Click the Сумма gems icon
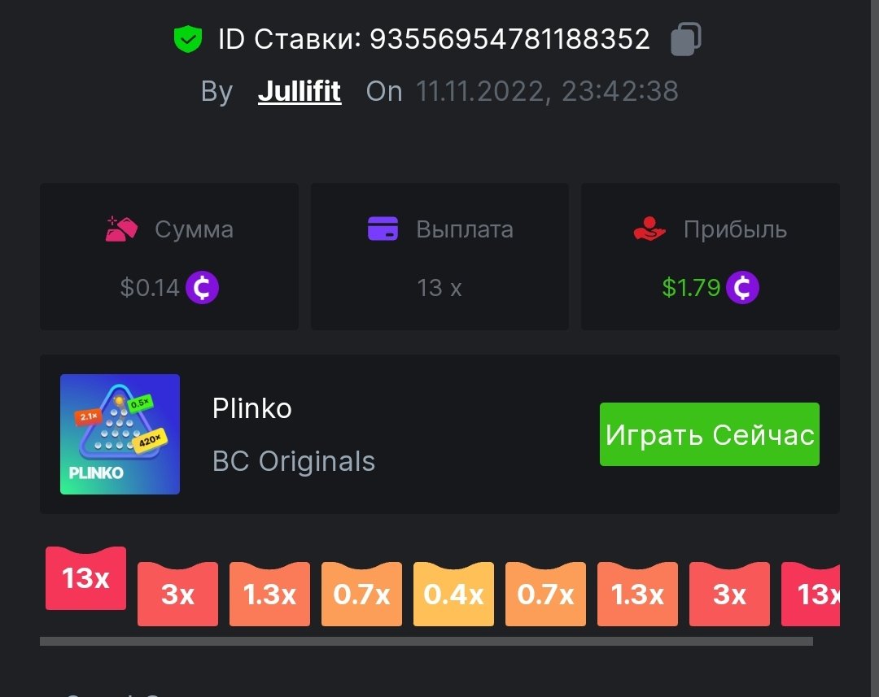The width and height of the screenshot is (879, 697). point(121,229)
